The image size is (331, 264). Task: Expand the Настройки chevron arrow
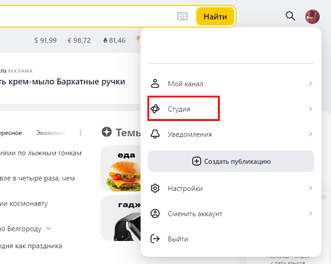pyautogui.click(x=310, y=188)
